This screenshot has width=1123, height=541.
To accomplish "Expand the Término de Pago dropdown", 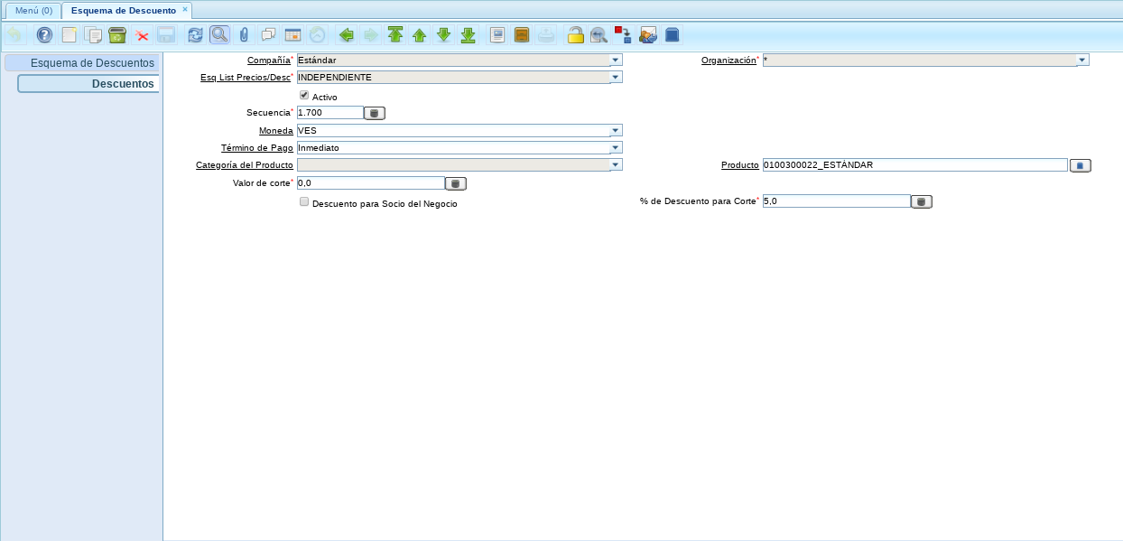I will (x=616, y=147).
